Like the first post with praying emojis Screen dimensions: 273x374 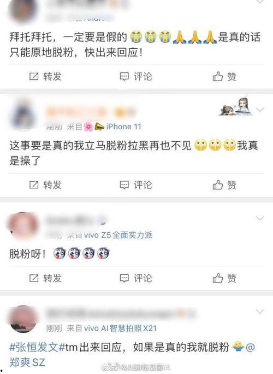pos(224,77)
